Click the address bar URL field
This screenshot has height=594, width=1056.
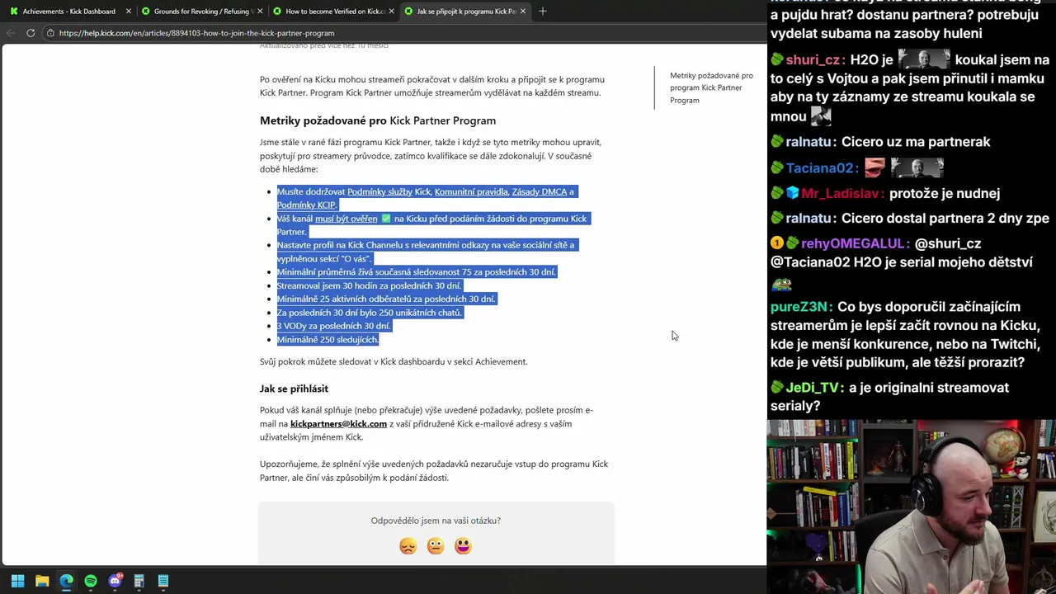coord(404,33)
